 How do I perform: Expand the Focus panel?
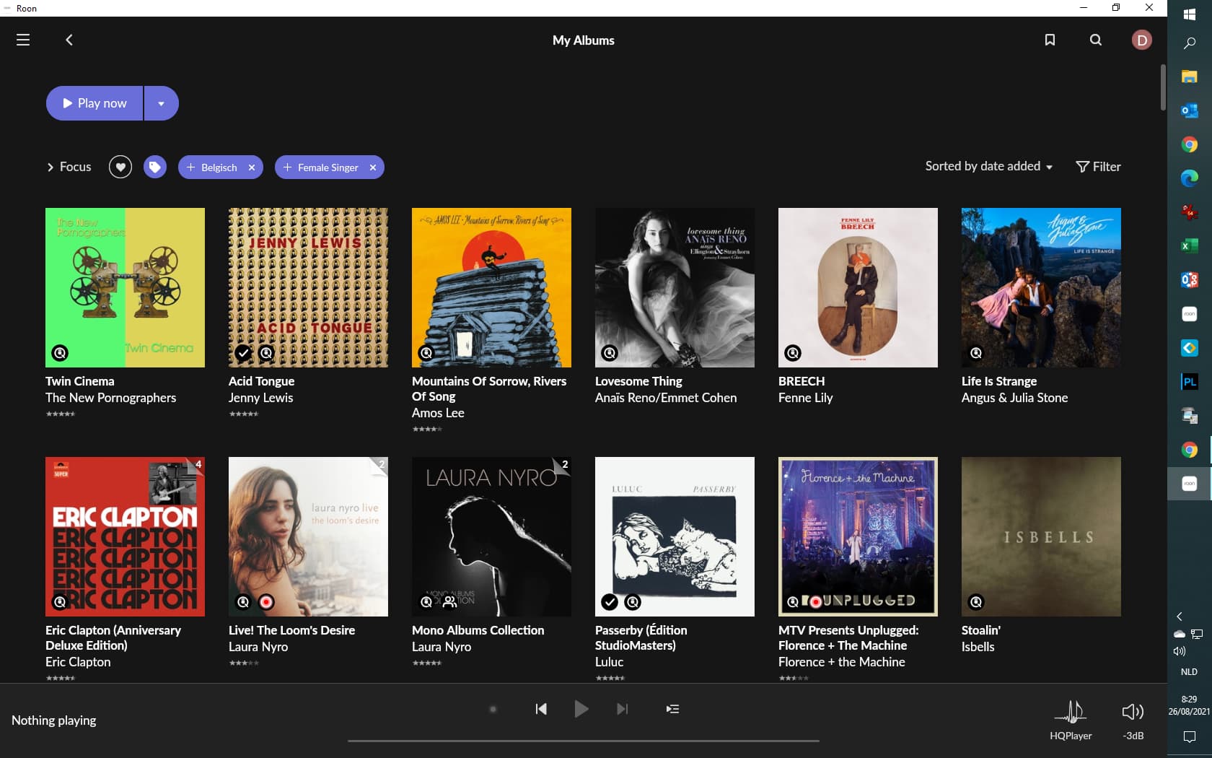pos(69,167)
